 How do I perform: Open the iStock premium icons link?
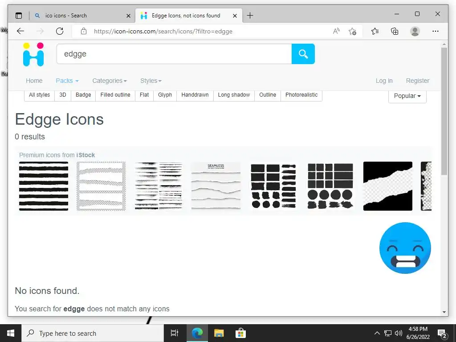coord(85,155)
